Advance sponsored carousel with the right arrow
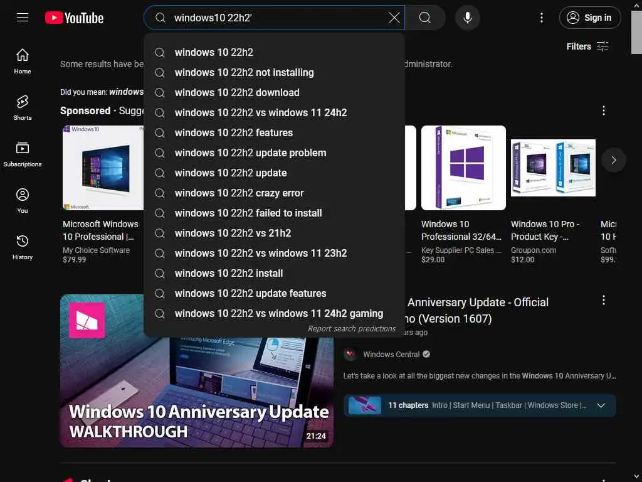The image size is (642, 482). click(613, 160)
